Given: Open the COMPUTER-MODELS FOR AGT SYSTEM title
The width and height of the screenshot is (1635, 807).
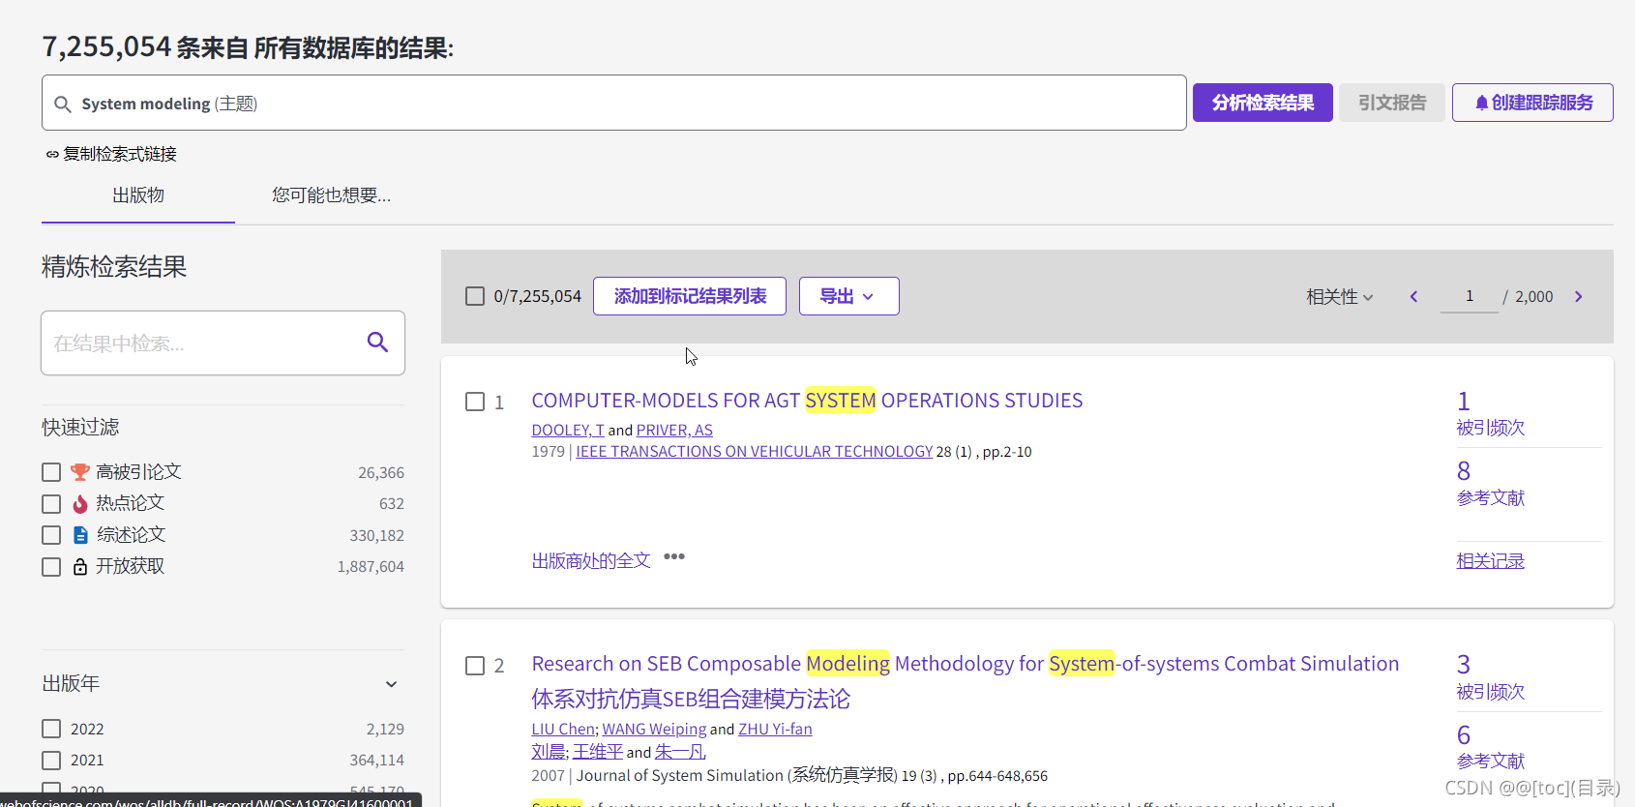Looking at the screenshot, I should pos(807,401).
